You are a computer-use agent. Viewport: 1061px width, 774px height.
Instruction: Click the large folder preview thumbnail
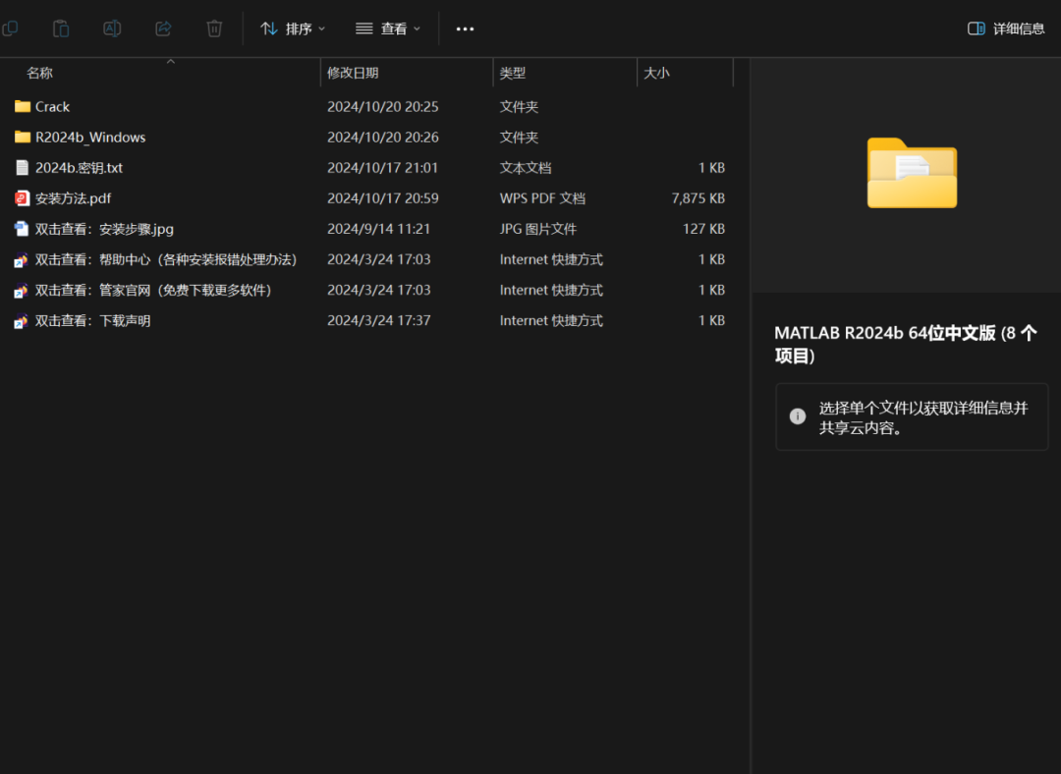(x=912, y=173)
